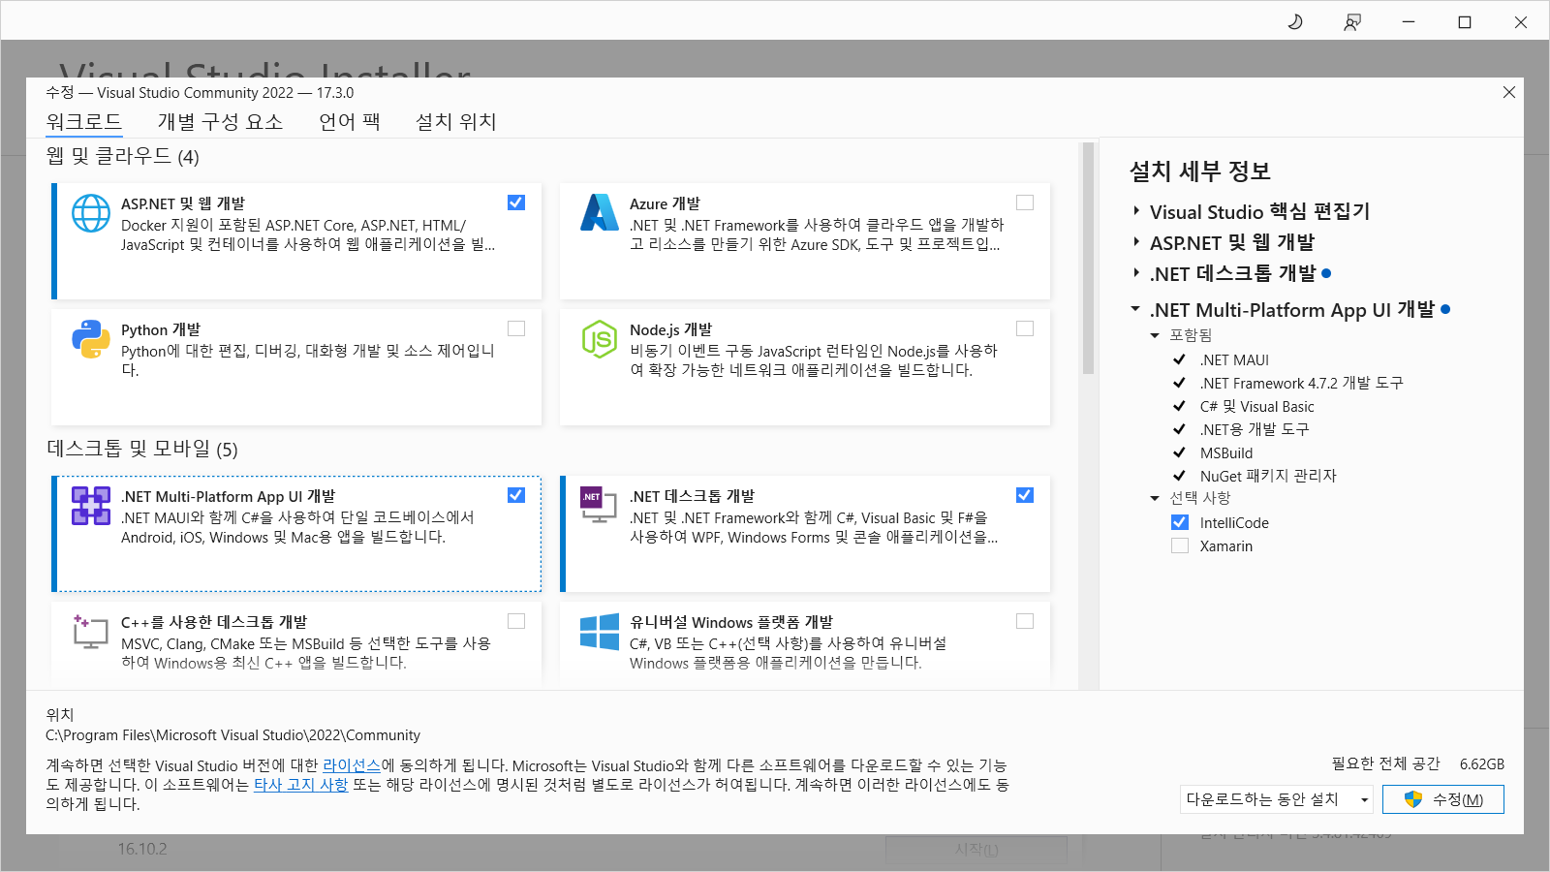The height and width of the screenshot is (872, 1550).
Task: Click the 데스크톱 및 모바일 (5) heading
Action: coord(142,449)
